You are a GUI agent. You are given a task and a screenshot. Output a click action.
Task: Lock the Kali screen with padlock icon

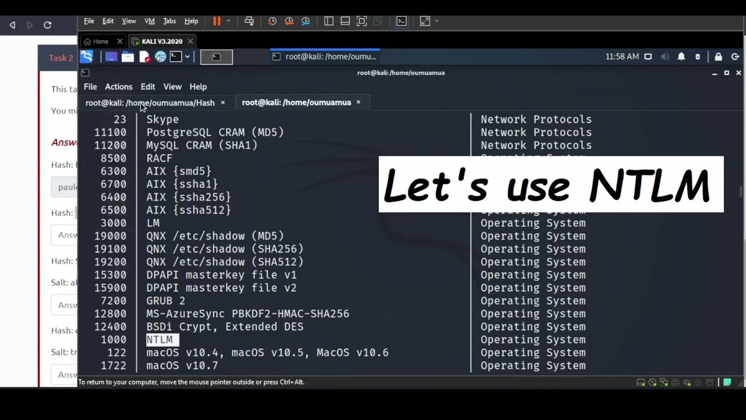pyautogui.click(x=718, y=57)
